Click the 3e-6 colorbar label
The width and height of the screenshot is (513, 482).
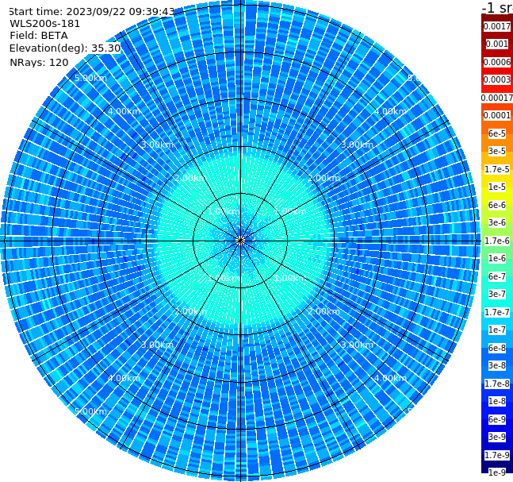tap(497, 222)
